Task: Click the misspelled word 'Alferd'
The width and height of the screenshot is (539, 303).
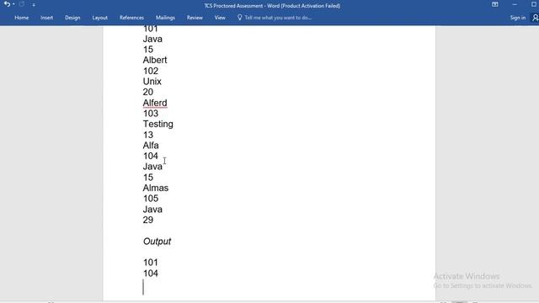Action: point(155,103)
